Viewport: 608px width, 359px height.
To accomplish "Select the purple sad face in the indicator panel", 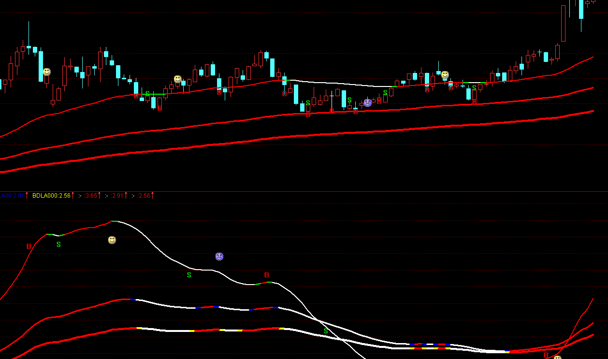I will click(x=219, y=257).
